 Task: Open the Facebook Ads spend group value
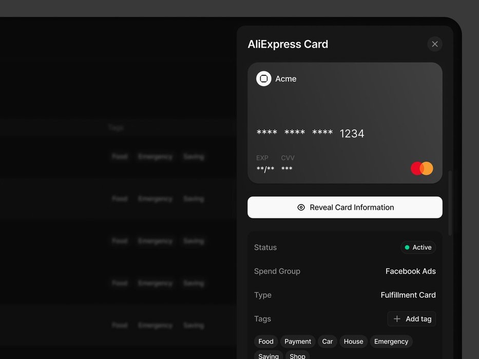410,271
